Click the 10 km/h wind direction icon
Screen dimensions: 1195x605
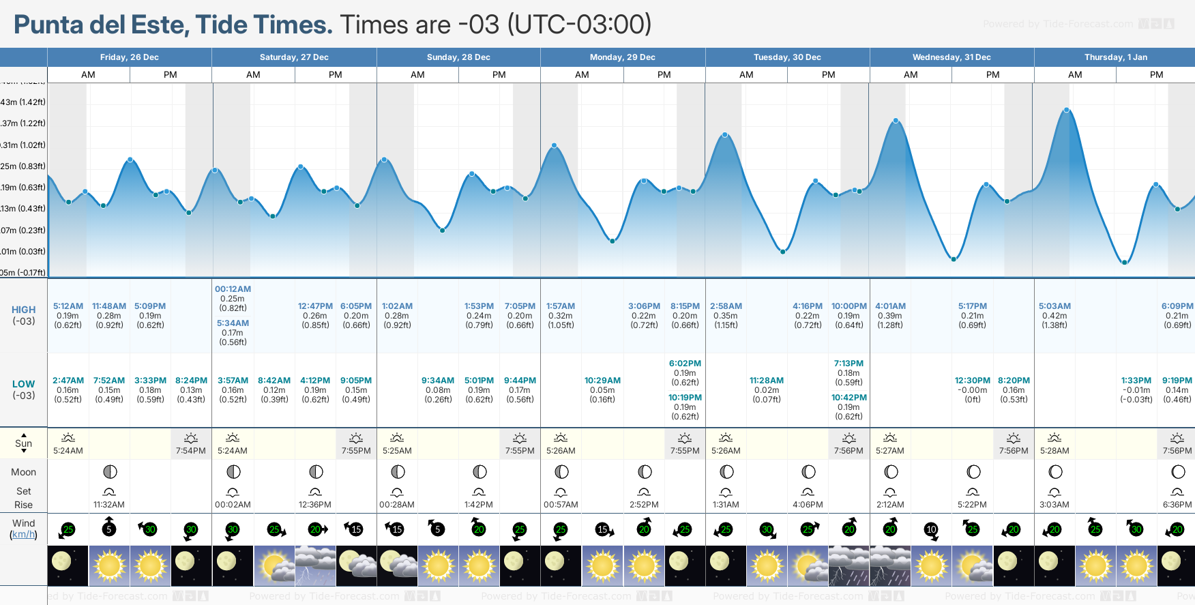pyautogui.click(x=931, y=529)
